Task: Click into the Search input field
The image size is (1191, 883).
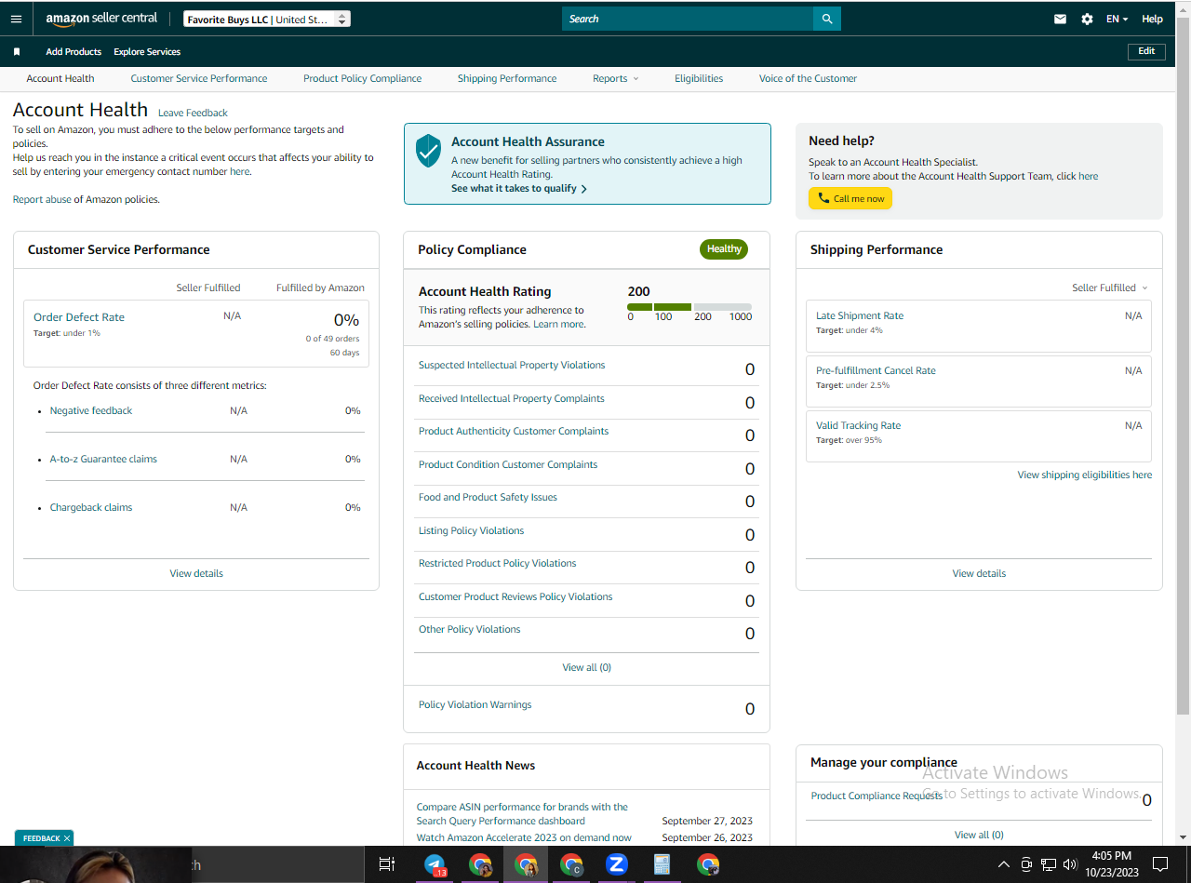Action: pyautogui.click(x=688, y=19)
